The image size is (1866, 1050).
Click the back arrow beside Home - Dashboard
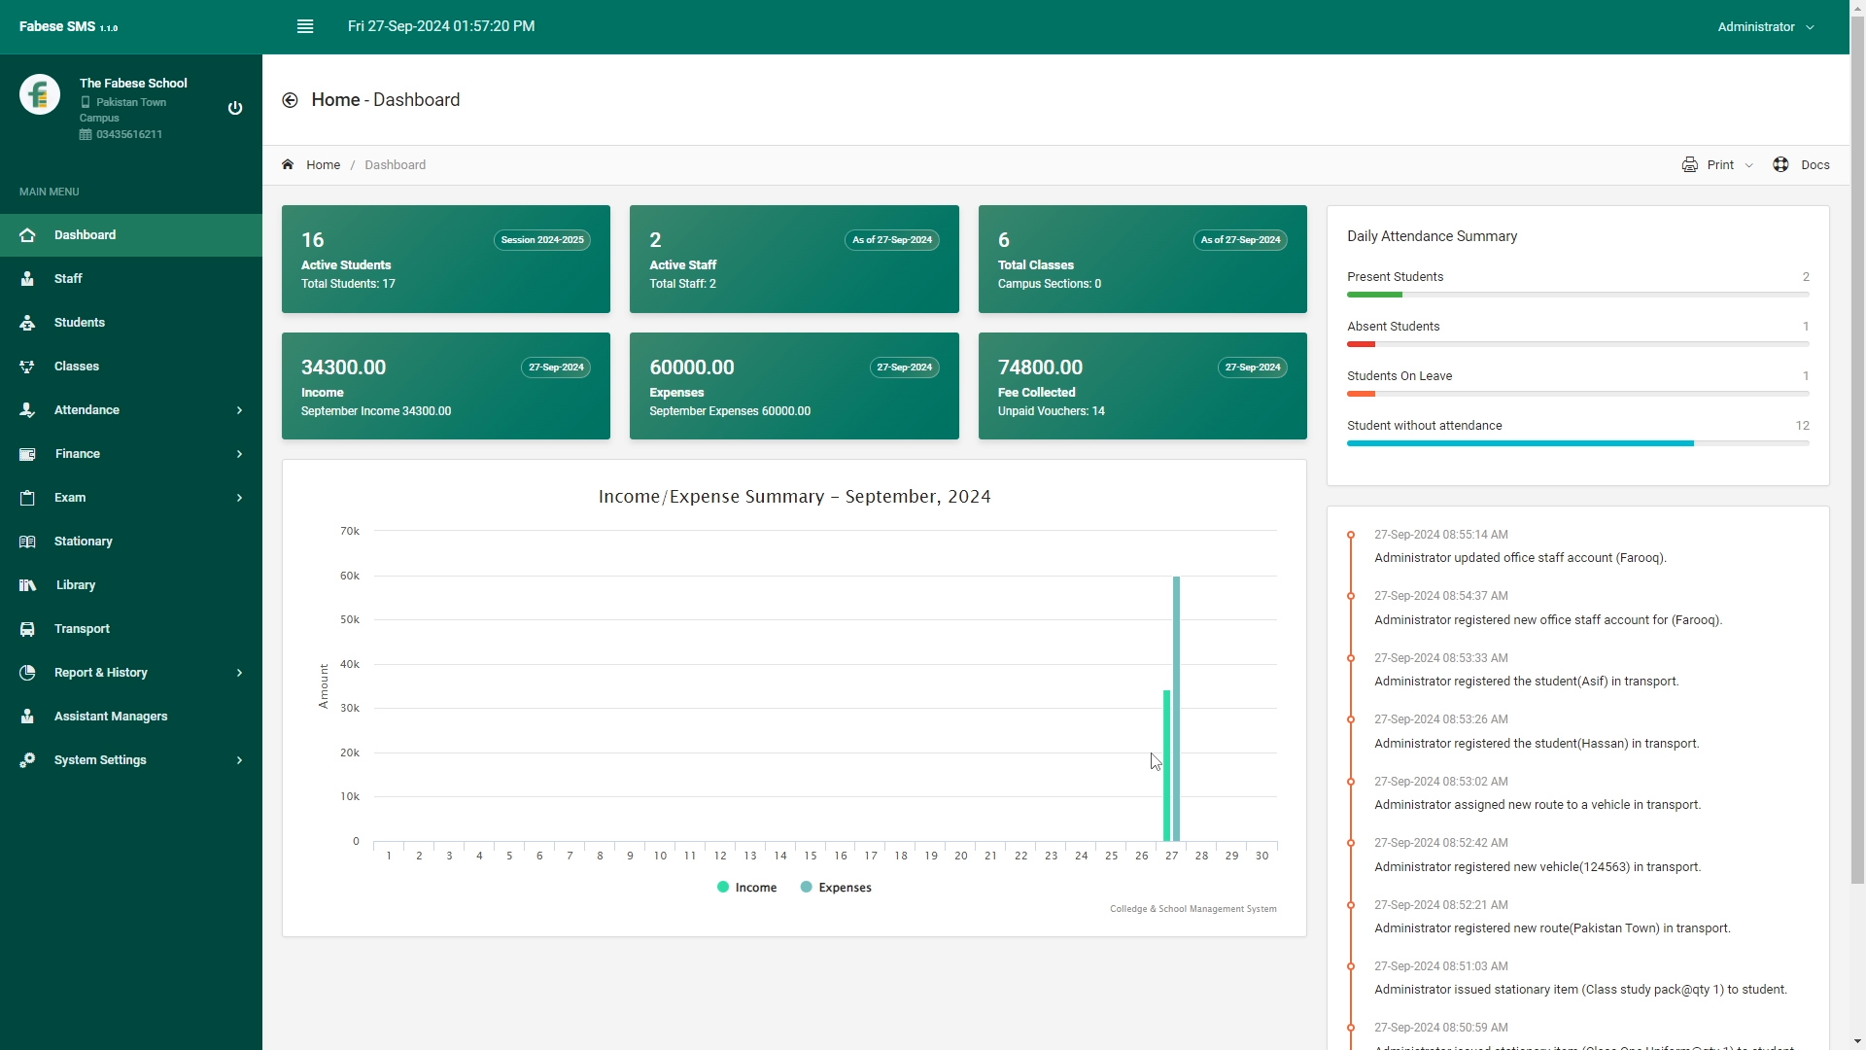(x=290, y=100)
